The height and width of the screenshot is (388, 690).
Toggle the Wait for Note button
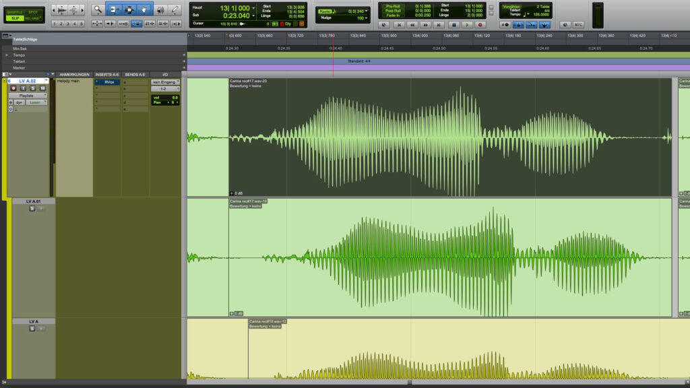tap(505, 25)
